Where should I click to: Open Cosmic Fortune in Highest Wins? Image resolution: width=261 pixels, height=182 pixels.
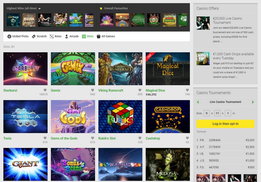click(x=13, y=20)
